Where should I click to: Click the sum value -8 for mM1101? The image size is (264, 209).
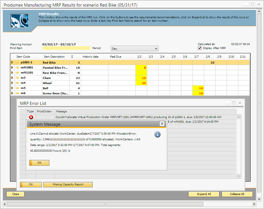(75, 73)
